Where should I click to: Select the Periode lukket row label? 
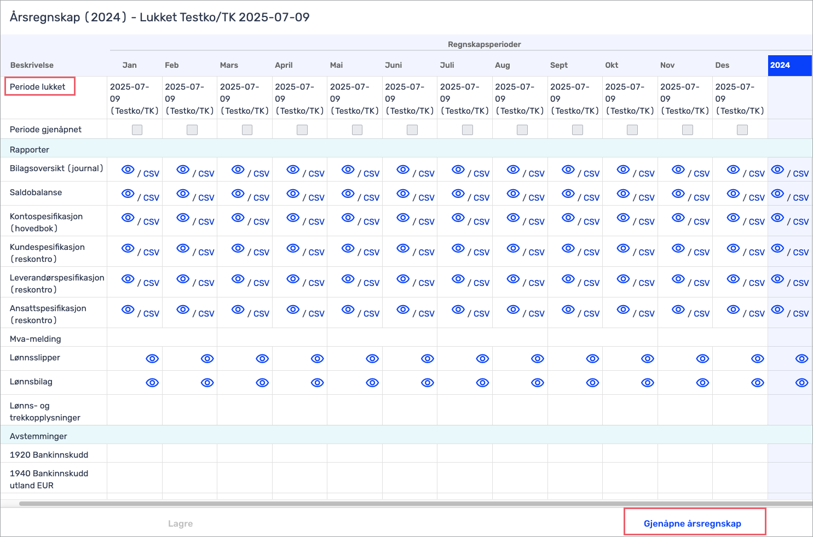37,86
